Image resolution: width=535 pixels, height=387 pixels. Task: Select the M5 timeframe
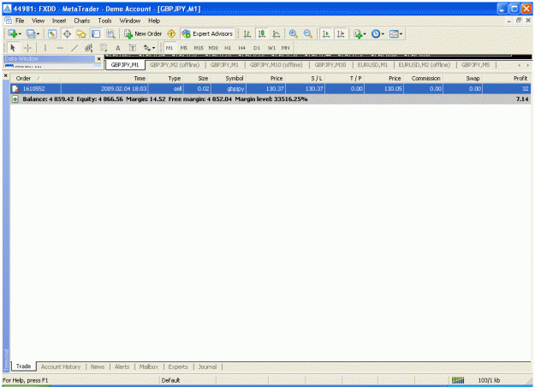[184, 48]
